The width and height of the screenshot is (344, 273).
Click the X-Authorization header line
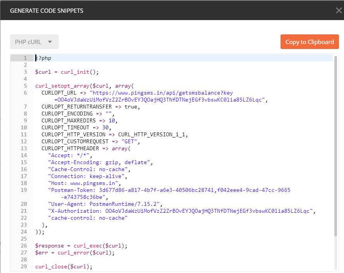point(181,211)
